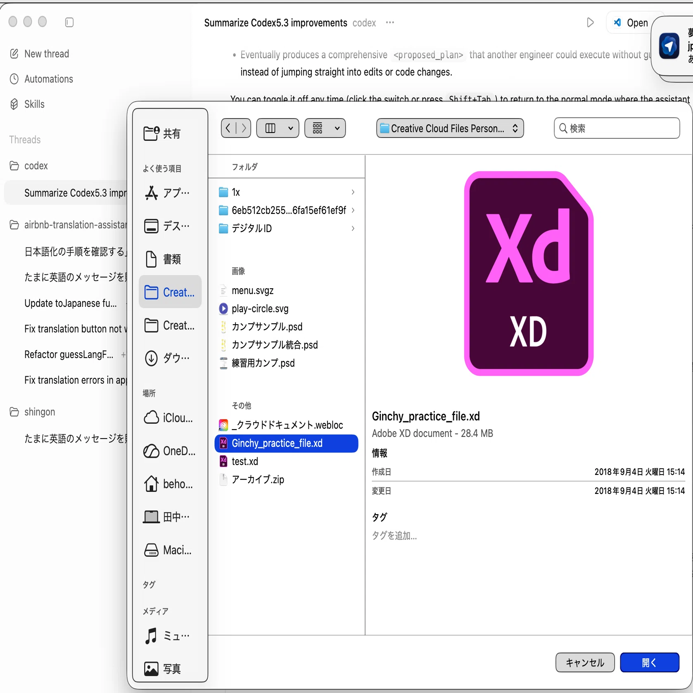Viewport: 693px width, 693px height.
Task: Expand the デジタルID folder chevron
Action: [353, 228]
